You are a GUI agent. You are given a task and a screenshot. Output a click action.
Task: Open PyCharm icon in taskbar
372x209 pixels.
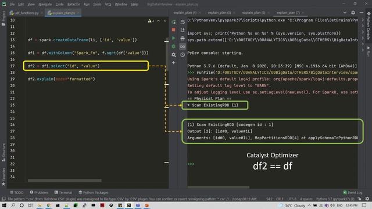[x=129, y=205]
